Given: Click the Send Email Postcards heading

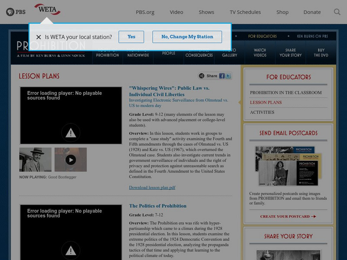Looking at the screenshot, I should click(x=288, y=133).
